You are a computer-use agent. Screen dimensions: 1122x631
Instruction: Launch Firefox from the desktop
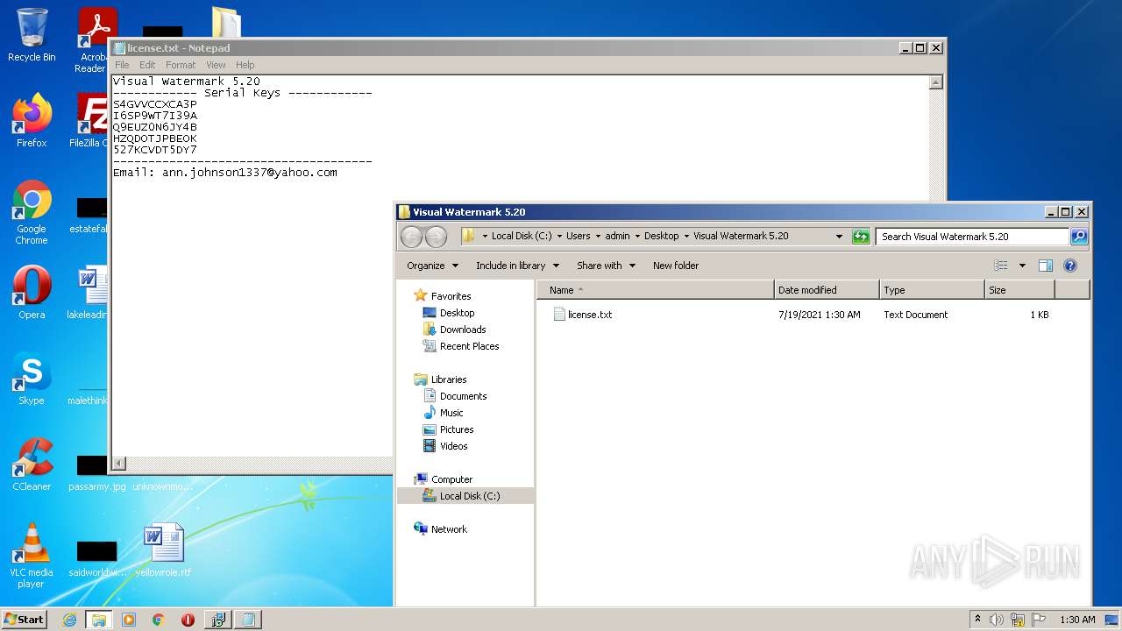coord(32,121)
